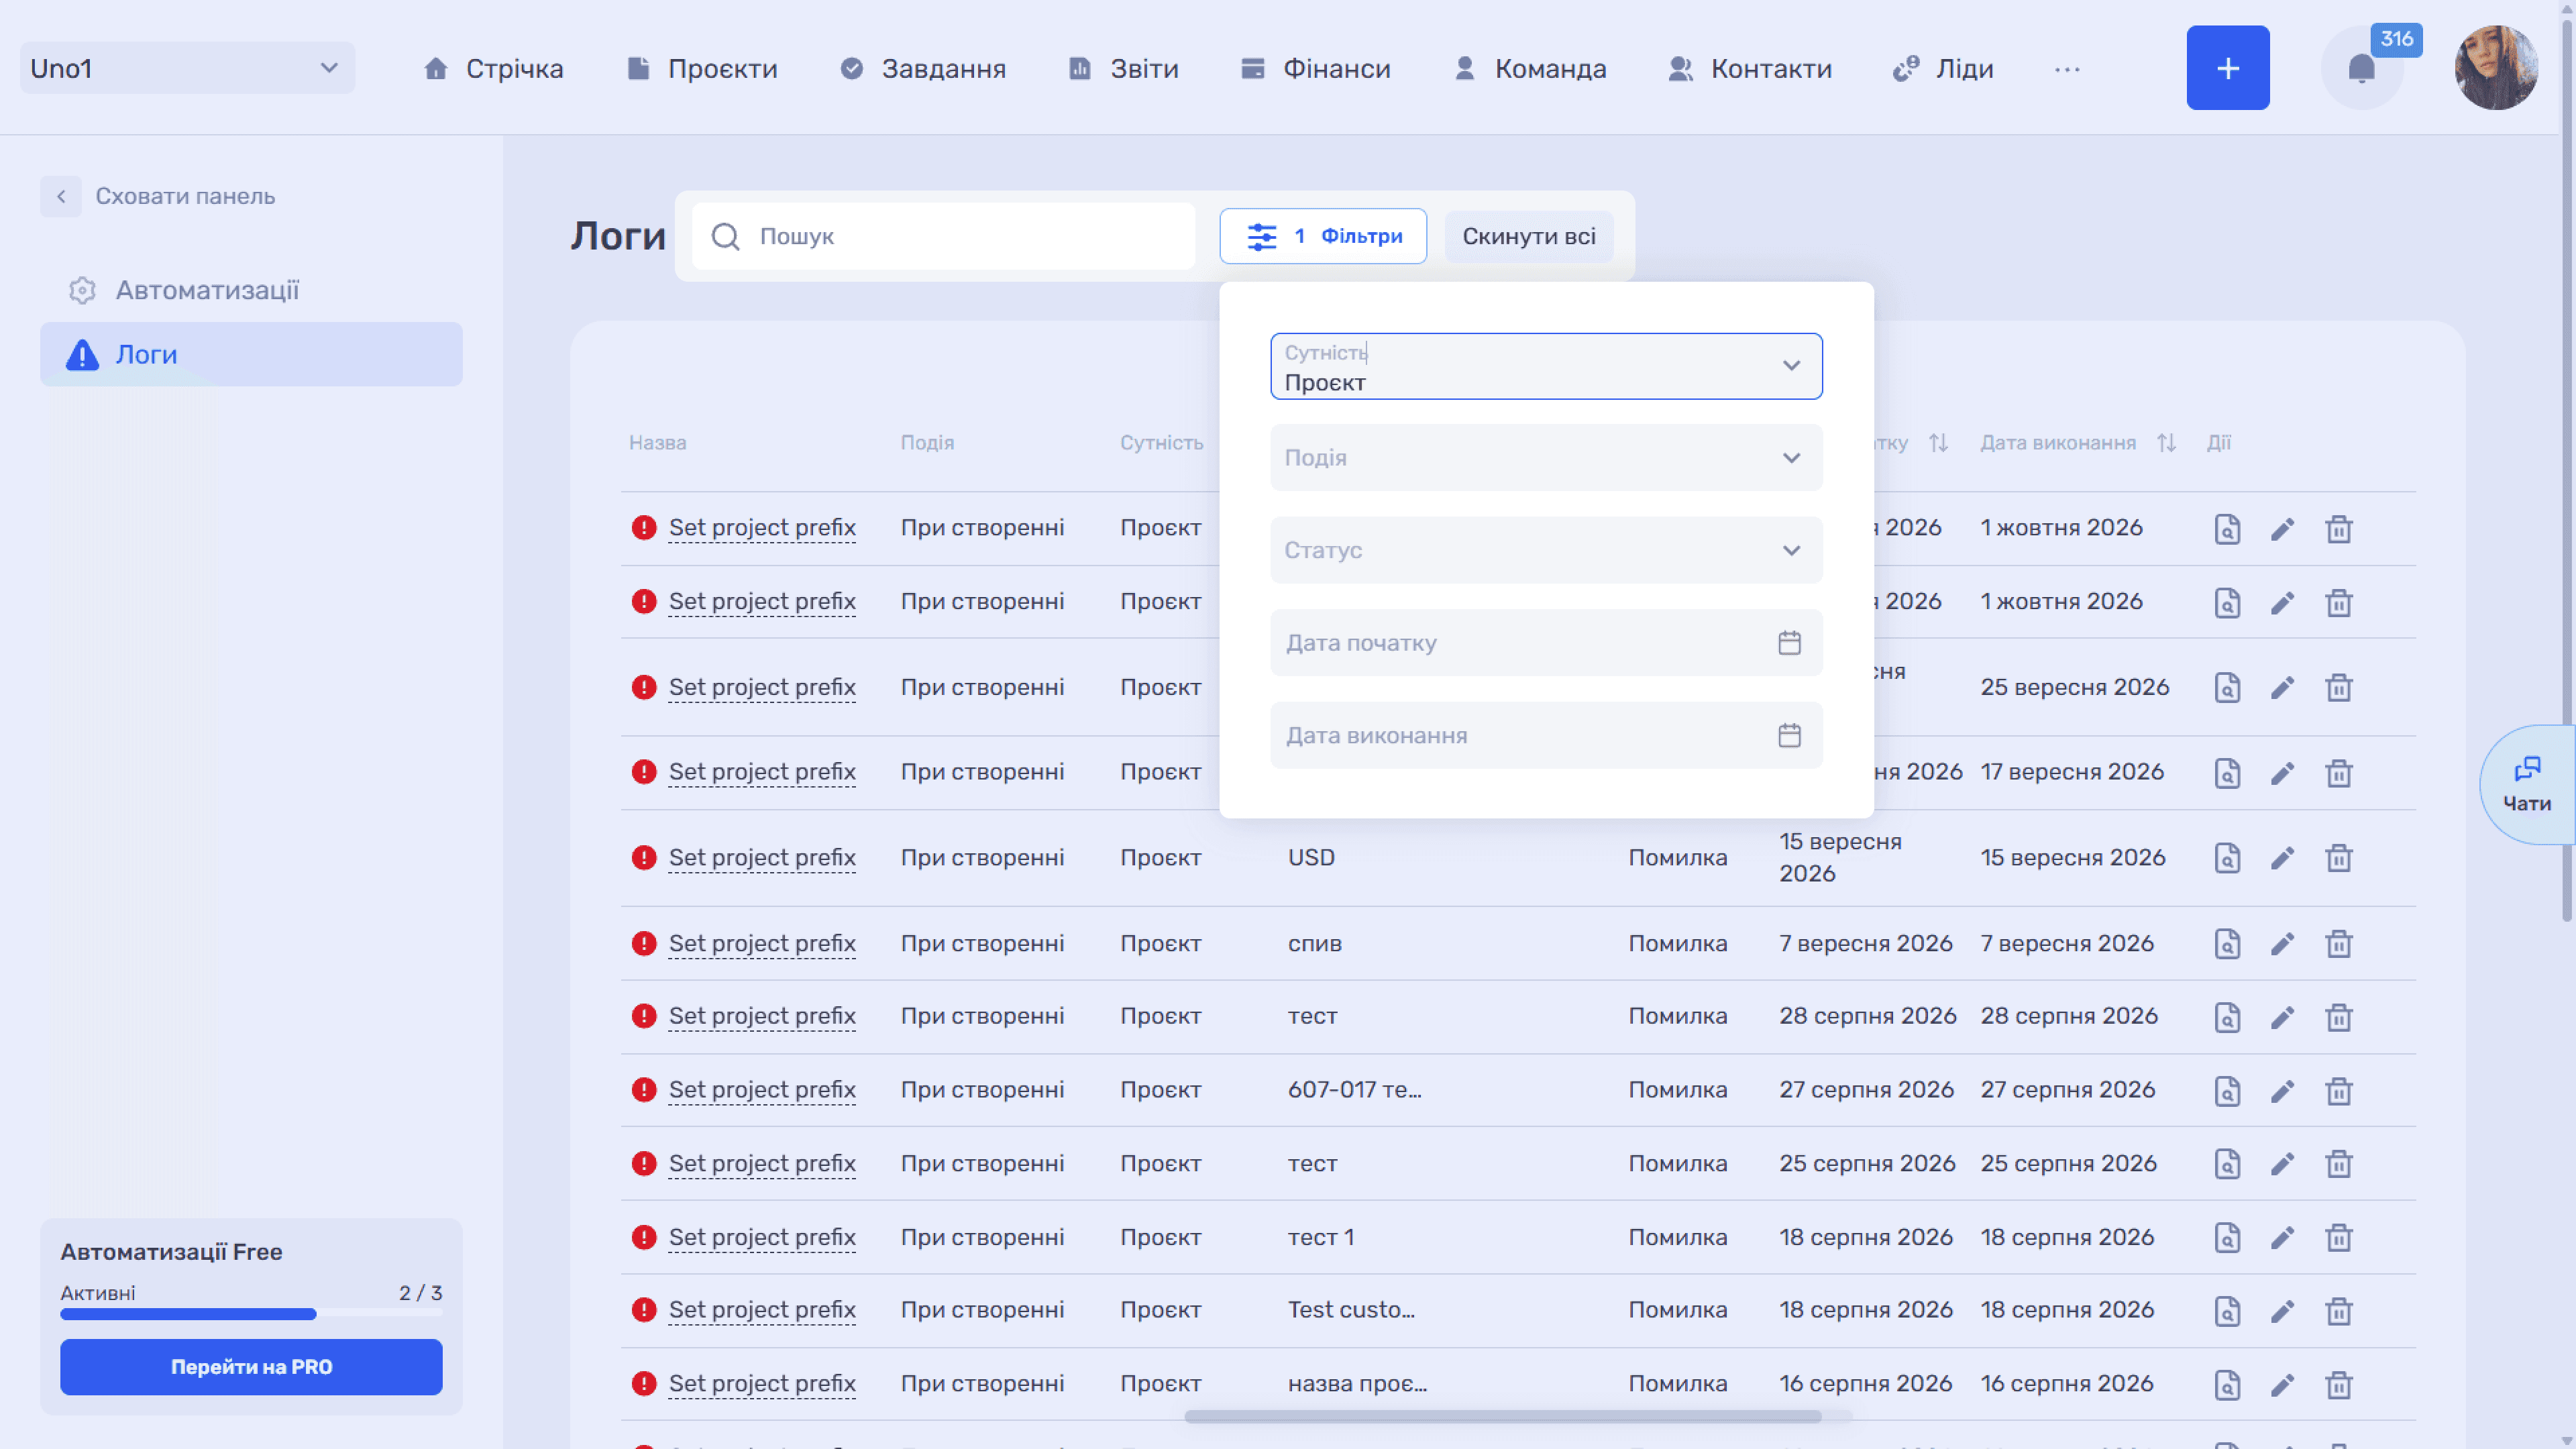Click the blue plus create button
This screenshot has height=1449, width=2576.
pyautogui.click(x=2227, y=68)
